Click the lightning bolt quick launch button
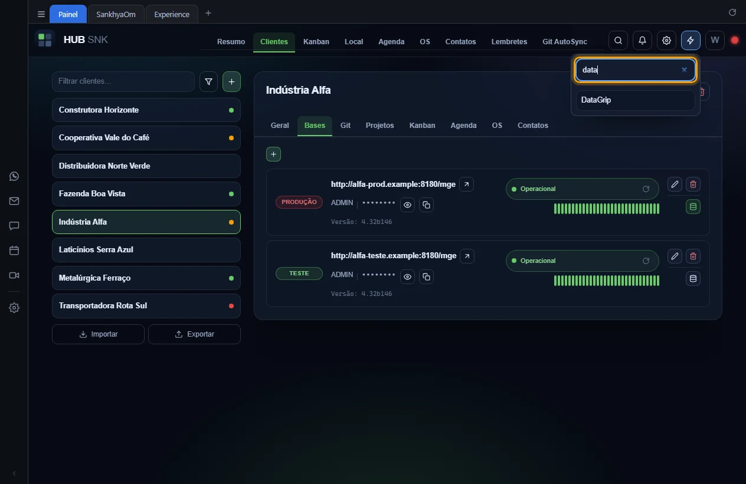 point(691,41)
